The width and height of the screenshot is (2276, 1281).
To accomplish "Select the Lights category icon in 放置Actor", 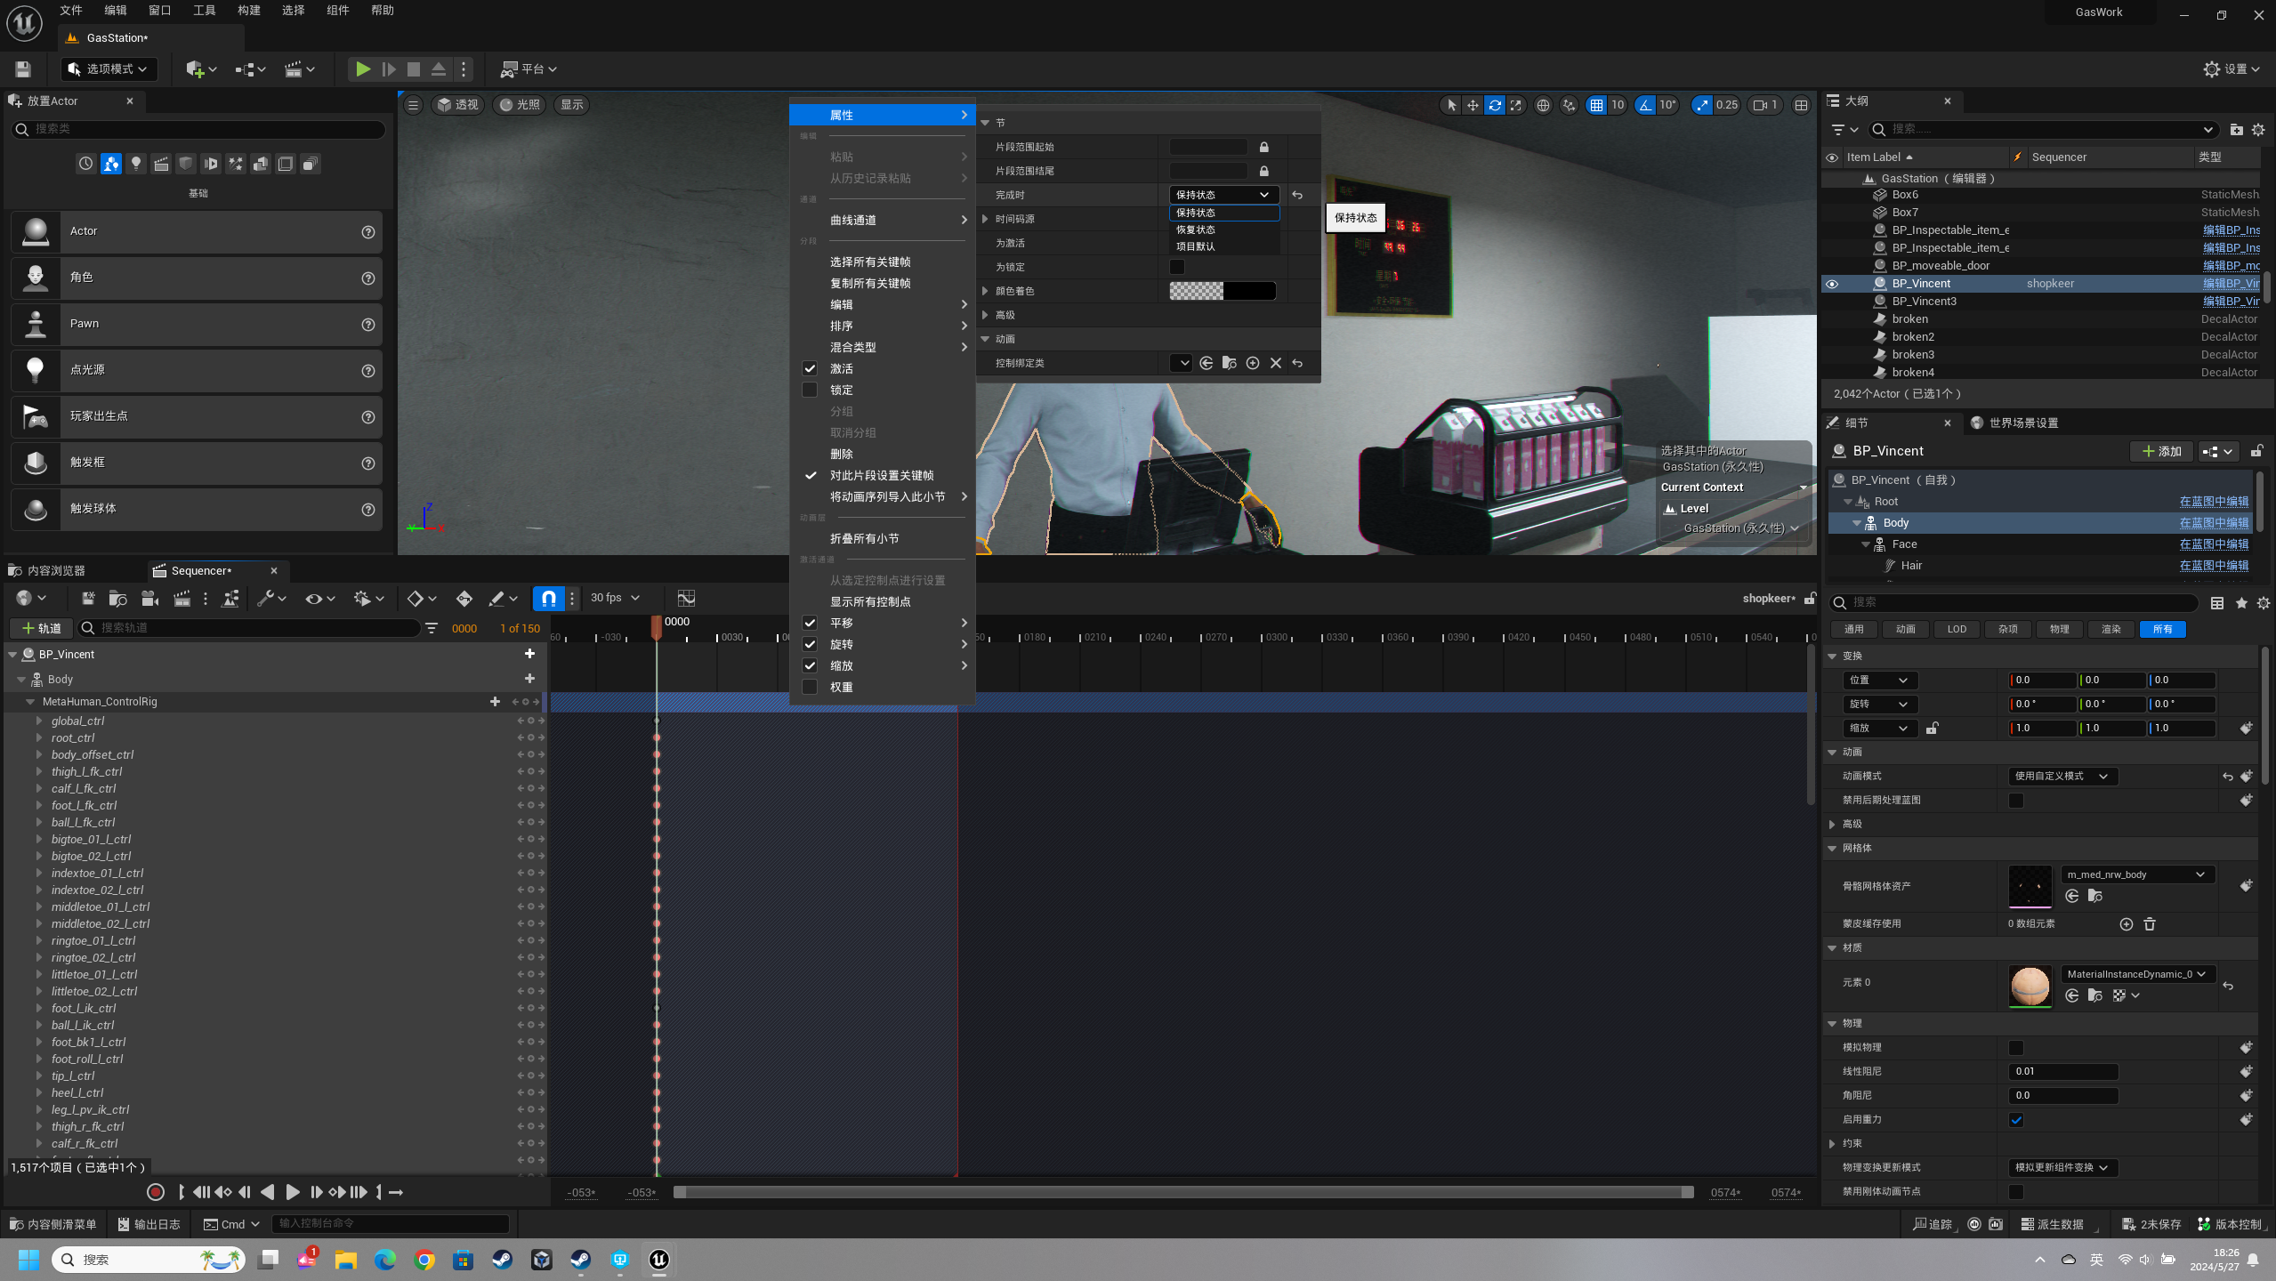I will pos(136,164).
